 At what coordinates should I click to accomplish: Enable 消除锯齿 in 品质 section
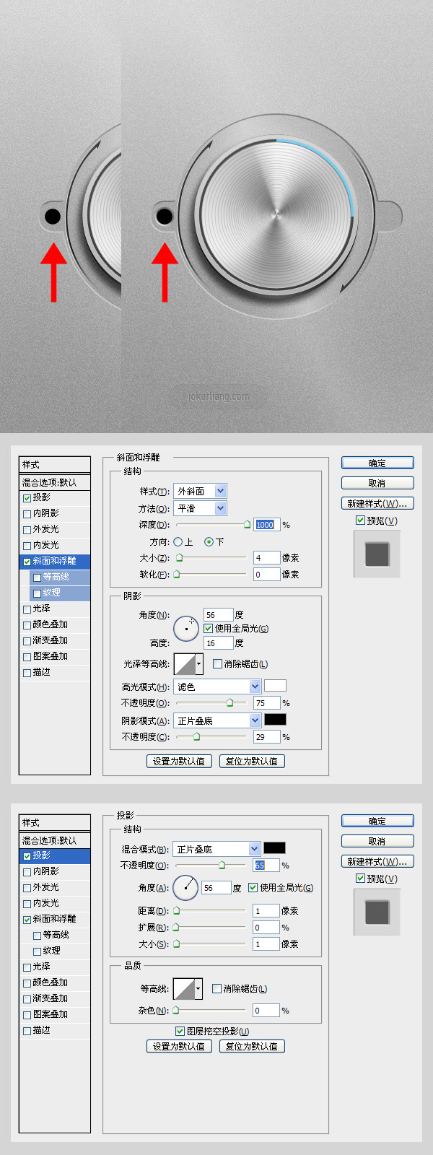pos(216,989)
